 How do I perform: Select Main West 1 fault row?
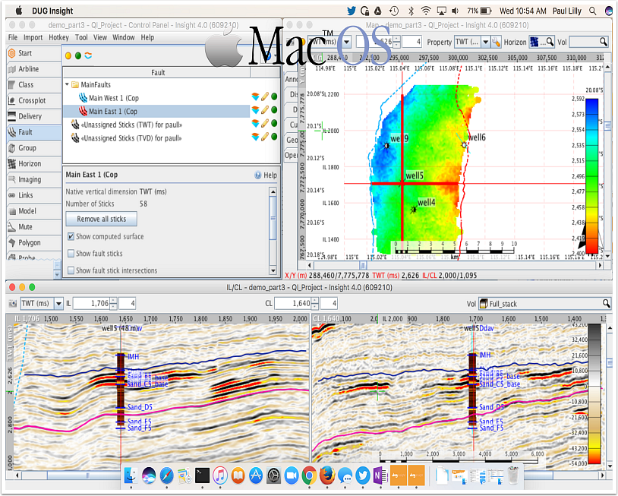coord(157,98)
